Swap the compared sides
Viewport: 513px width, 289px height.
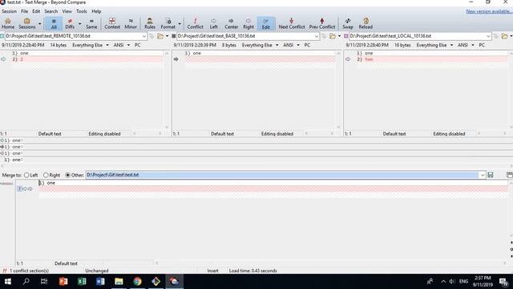tap(347, 23)
